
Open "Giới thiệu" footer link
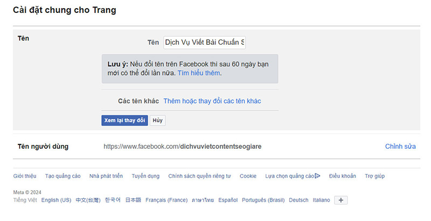(25, 176)
